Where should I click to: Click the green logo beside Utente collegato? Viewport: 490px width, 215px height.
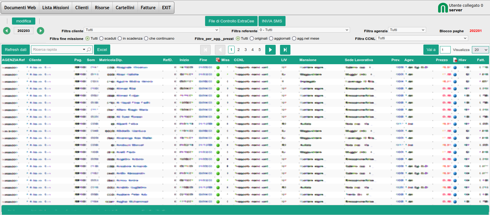tap(443, 8)
